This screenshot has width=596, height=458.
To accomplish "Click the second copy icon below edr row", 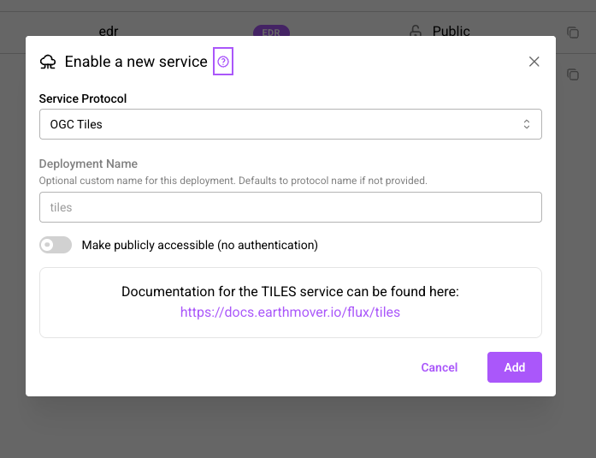I will click(x=573, y=74).
